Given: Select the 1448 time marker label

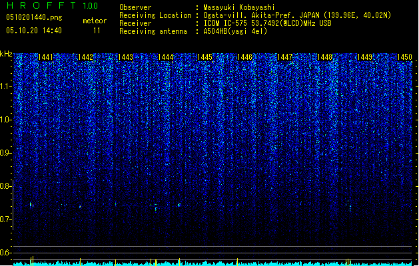Looking at the screenshot, I should [x=324, y=57].
